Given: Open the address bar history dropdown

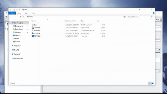Looking at the screenshot, I should click(x=122, y=17).
